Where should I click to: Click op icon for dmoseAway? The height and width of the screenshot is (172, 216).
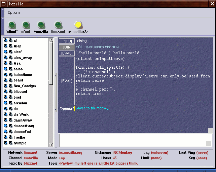5,126
